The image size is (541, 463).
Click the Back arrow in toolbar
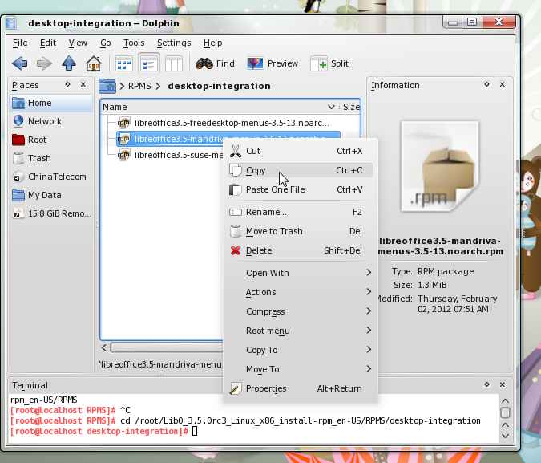(x=20, y=63)
